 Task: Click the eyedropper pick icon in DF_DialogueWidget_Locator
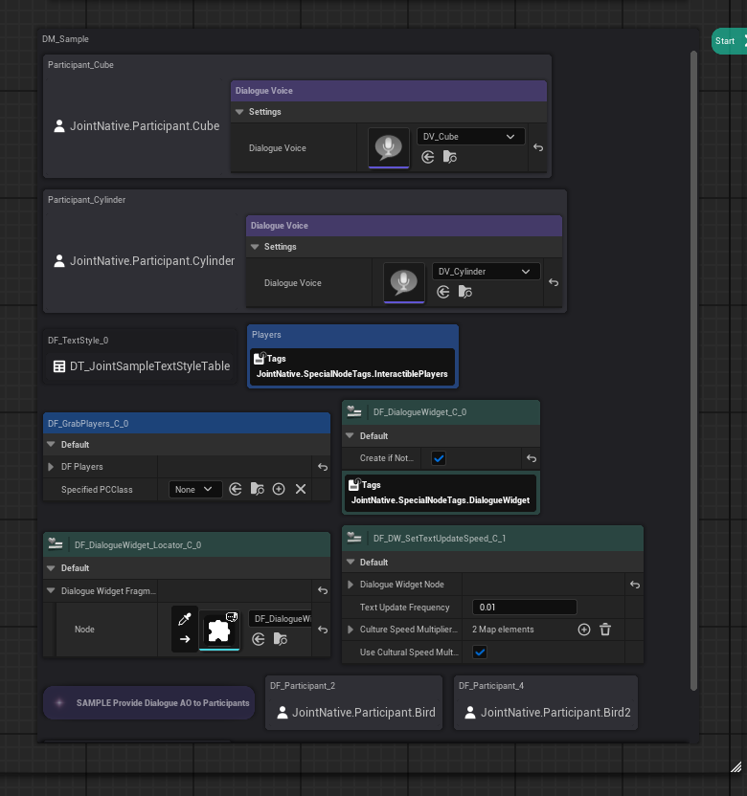pyautogui.click(x=185, y=618)
